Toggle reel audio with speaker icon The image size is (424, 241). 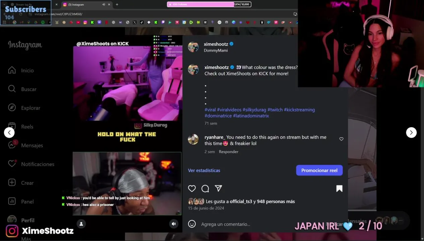pos(174,224)
